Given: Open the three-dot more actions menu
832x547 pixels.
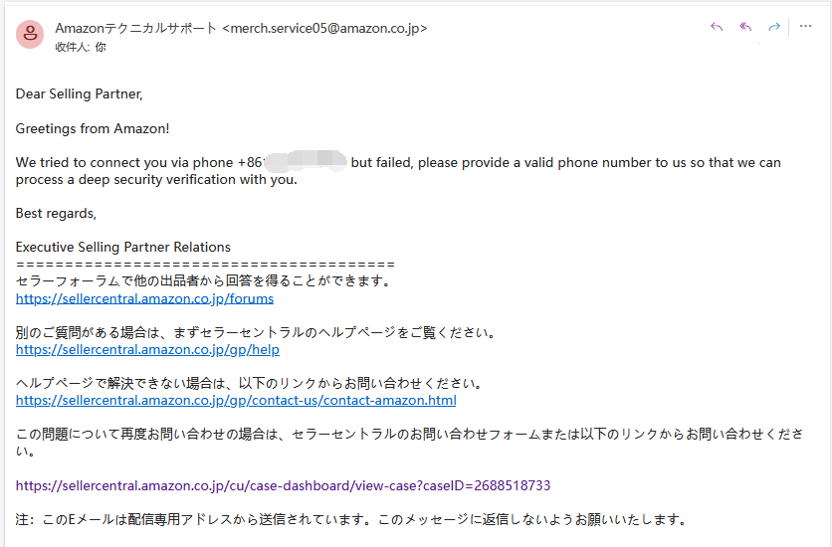Looking at the screenshot, I should (805, 26).
